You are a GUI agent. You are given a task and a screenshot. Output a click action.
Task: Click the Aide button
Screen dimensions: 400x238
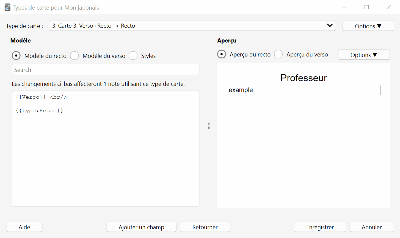(x=24, y=227)
